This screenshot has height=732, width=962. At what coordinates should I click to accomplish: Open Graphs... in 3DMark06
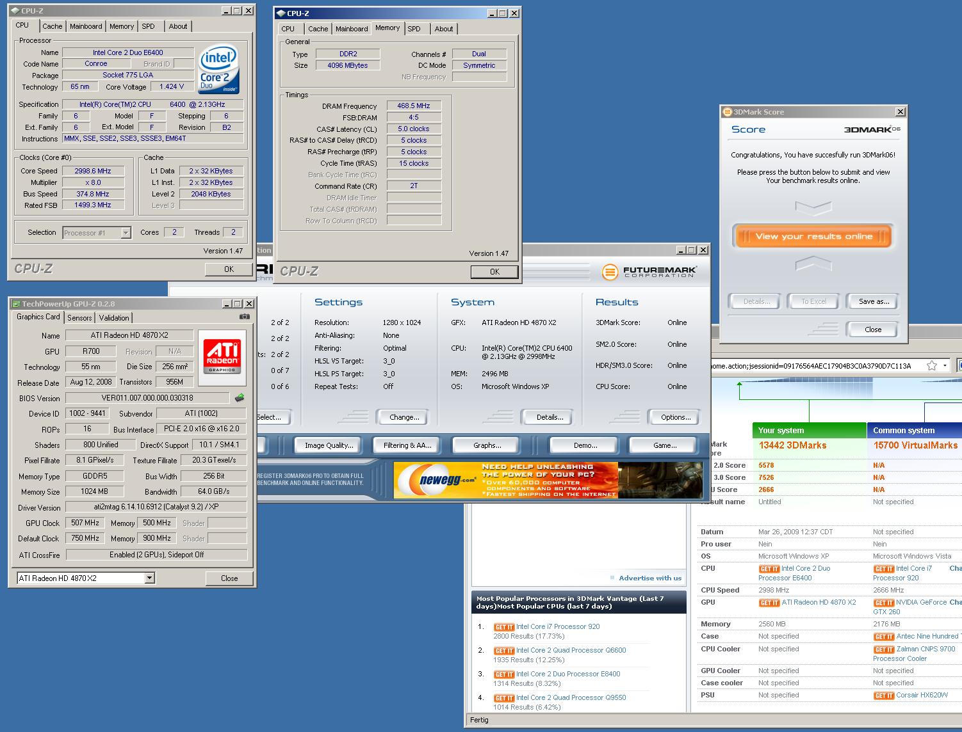487,445
